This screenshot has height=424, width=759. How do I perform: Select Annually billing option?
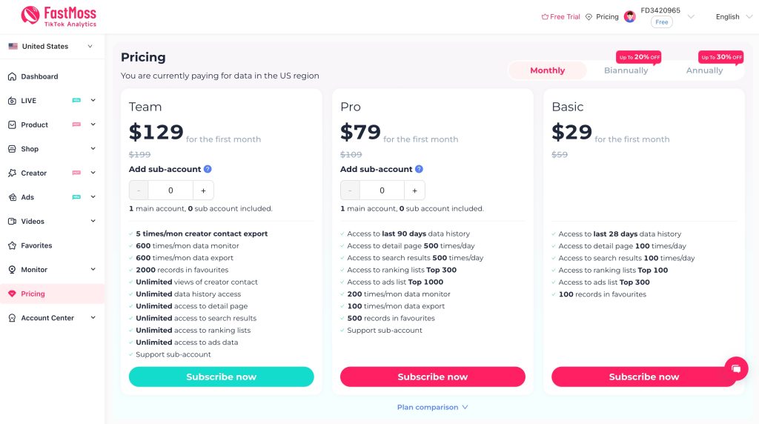(704, 70)
